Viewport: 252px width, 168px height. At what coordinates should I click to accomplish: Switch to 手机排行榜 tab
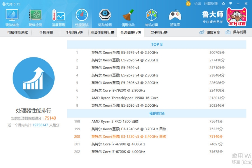pyautogui.click(x=74, y=33)
